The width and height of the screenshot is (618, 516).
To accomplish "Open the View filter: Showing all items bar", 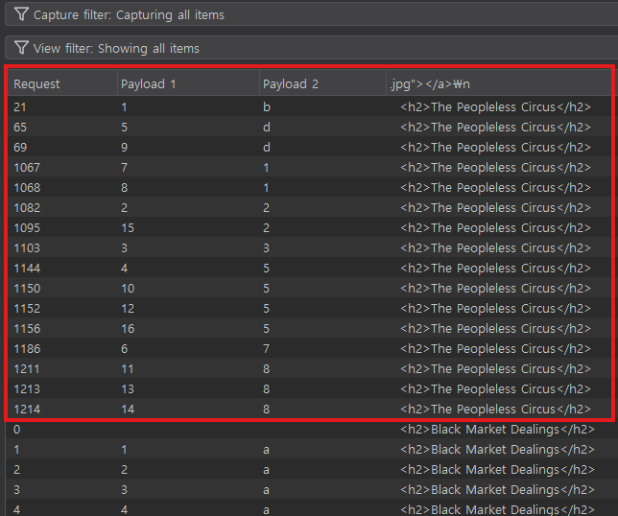I will [x=311, y=48].
